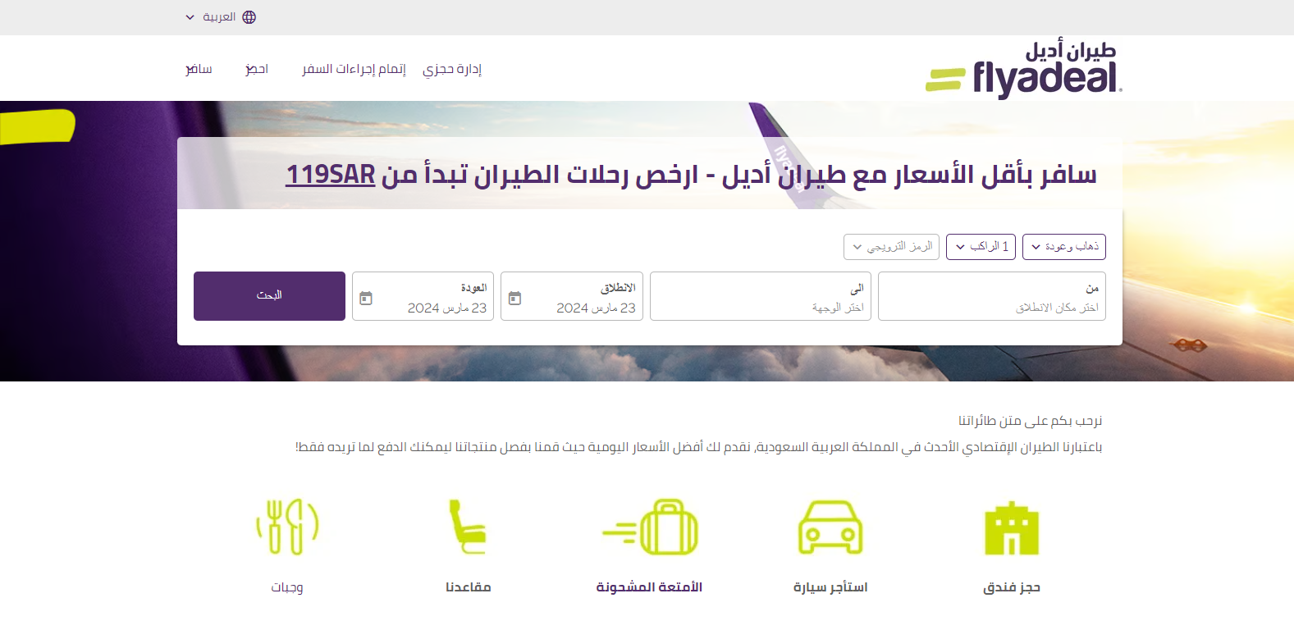Click the flyadeal logo
The width and height of the screenshot is (1294, 630).
pyautogui.click(x=1023, y=71)
